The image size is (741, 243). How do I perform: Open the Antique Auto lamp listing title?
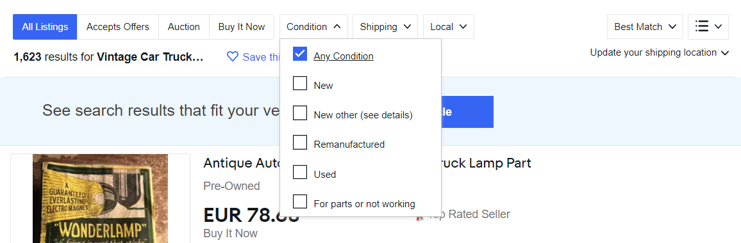coord(367,163)
